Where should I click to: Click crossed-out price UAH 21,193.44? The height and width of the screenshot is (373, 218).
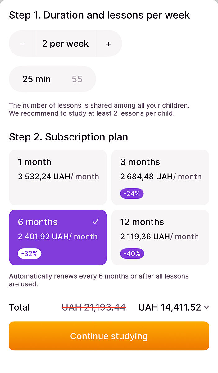tap(94, 307)
